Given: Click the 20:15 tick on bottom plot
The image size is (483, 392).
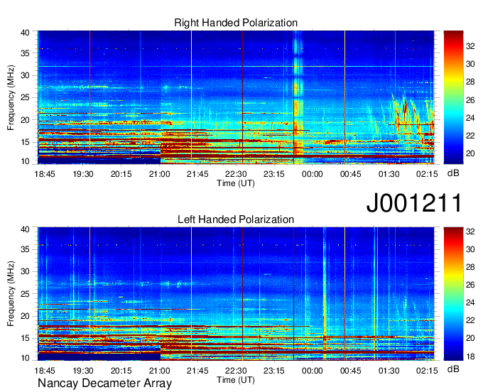Looking at the screenshot, I should tap(121, 371).
